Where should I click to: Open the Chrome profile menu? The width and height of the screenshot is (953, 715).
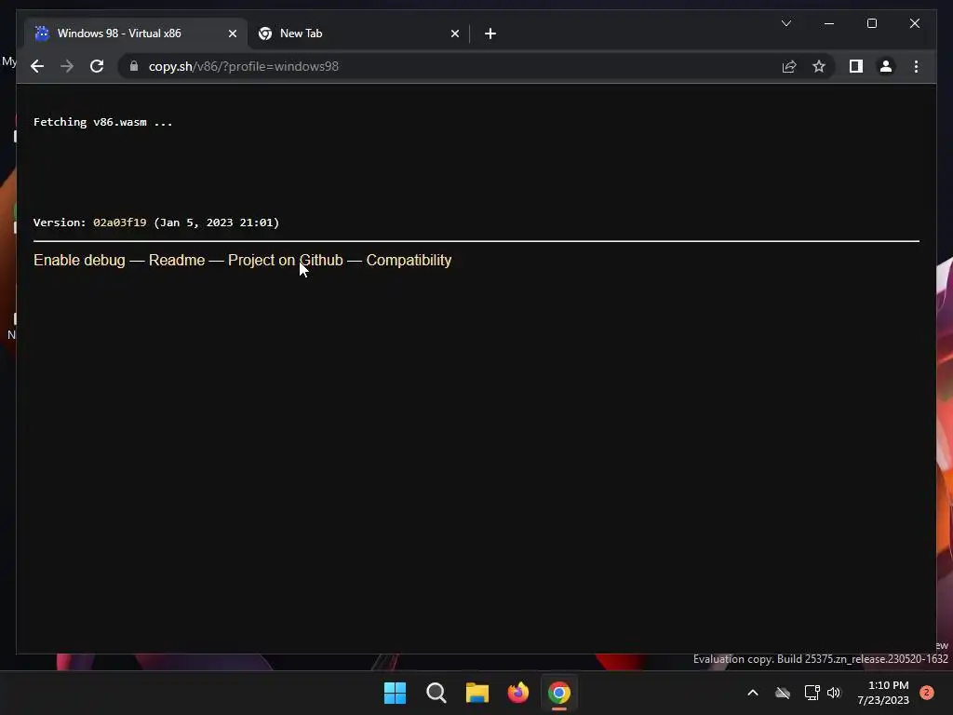point(886,66)
